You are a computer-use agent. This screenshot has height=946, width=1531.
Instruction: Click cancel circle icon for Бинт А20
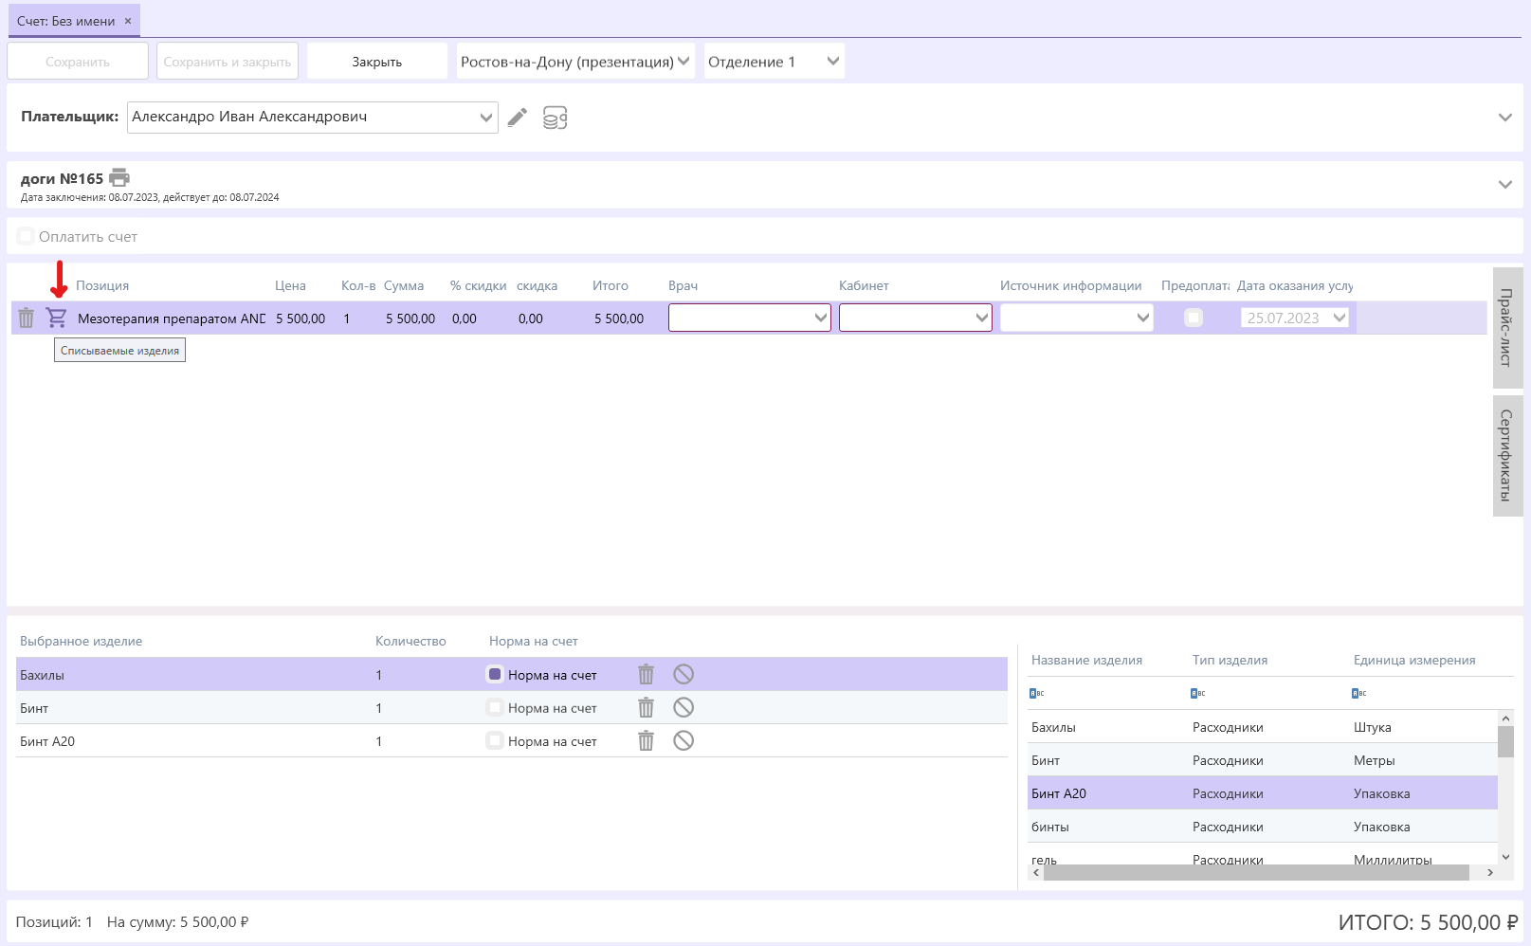[683, 740]
